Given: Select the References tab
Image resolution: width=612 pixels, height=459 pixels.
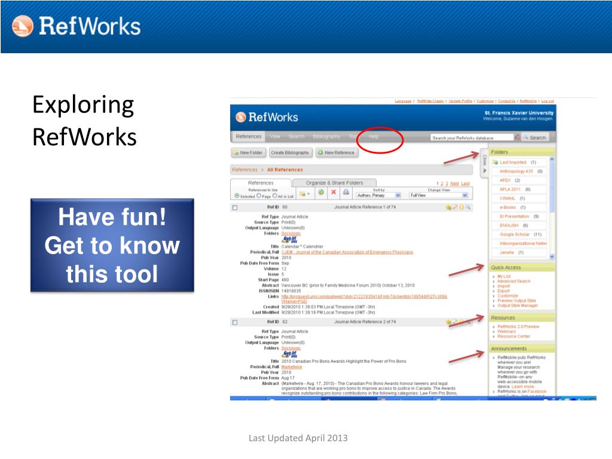Looking at the screenshot, I should (x=261, y=183).
